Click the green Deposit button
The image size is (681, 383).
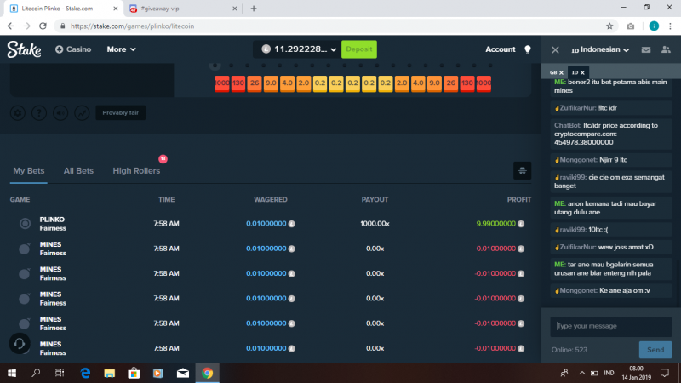click(x=359, y=49)
